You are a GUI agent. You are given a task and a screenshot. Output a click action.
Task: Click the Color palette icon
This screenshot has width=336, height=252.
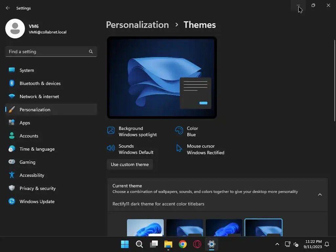pyautogui.click(x=179, y=130)
